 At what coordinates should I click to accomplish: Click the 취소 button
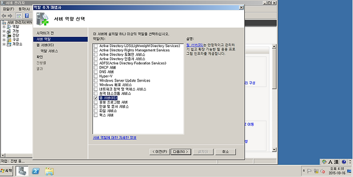coord(226,152)
